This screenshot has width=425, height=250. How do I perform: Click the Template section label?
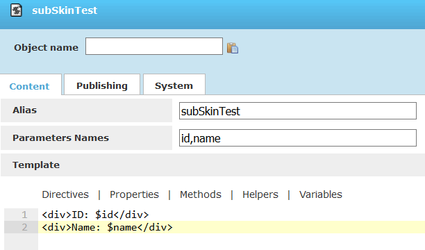36,165
